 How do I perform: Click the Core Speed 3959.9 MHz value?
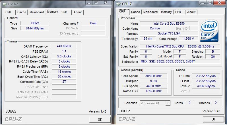(x=153, y=76)
